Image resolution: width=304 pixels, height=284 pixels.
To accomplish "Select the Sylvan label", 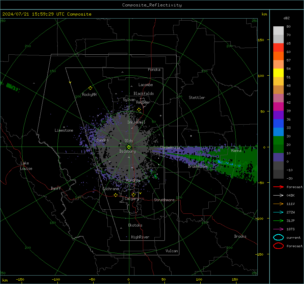I will 129,100.
